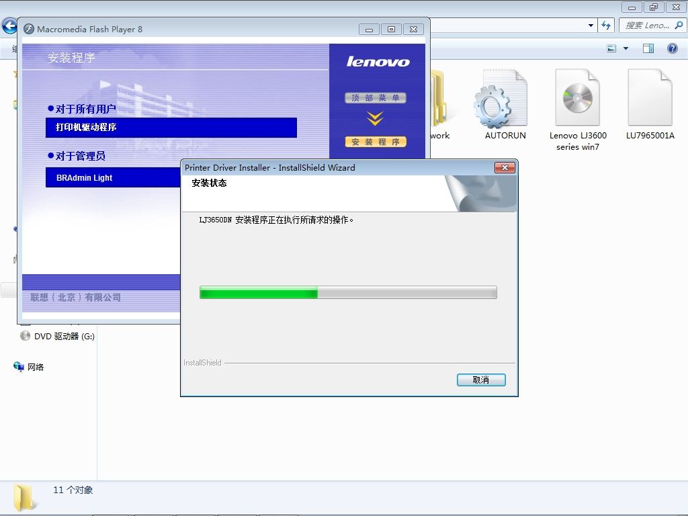Select the LU7965001A file
This screenshot has height=516, width=688.
click(650, 104)
